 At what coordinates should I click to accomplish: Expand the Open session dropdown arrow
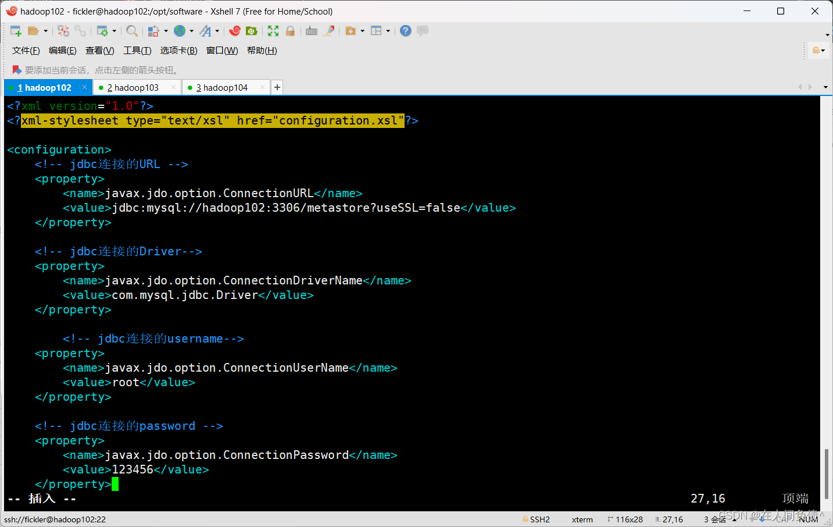(x=45, y=31)
